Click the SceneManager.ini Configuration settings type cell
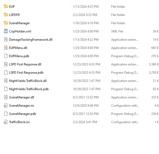 click(x=125, y=106)
